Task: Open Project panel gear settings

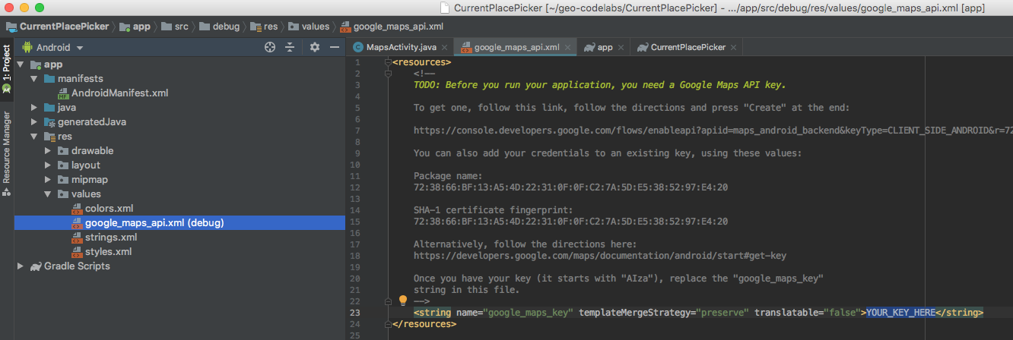Action: point(315,47)
